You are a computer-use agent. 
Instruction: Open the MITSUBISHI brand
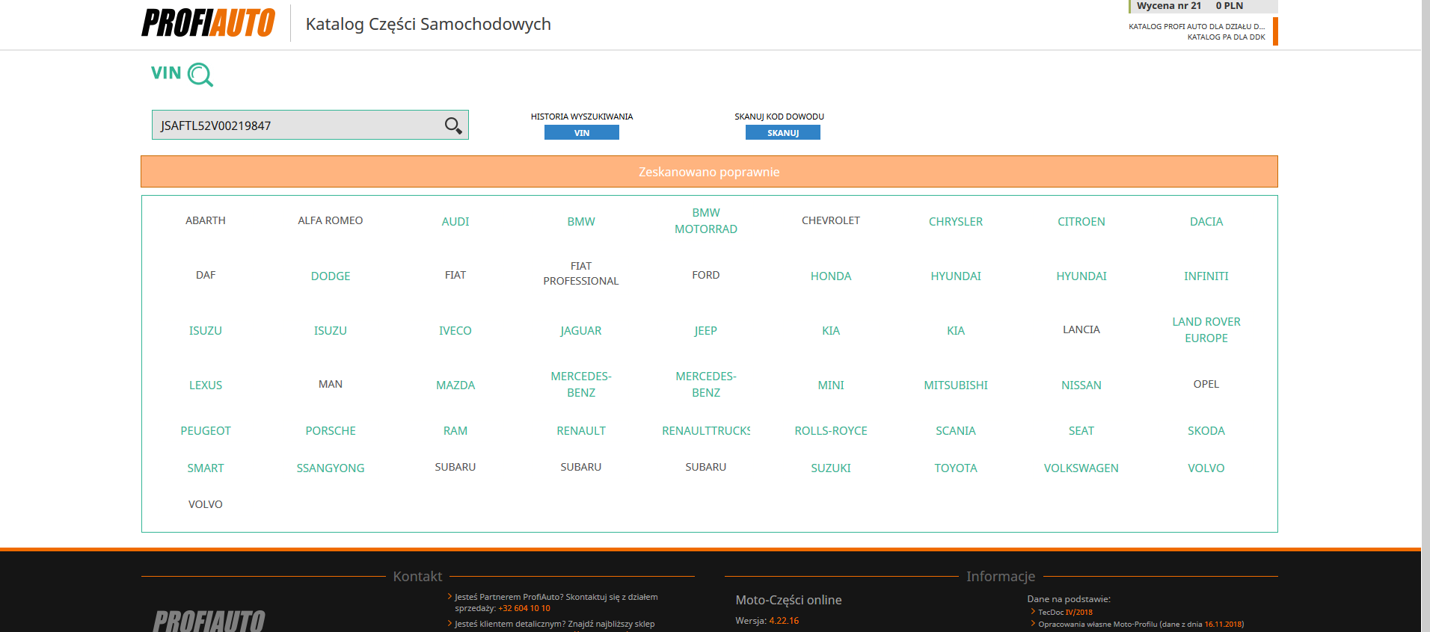[x=956, y=385]
